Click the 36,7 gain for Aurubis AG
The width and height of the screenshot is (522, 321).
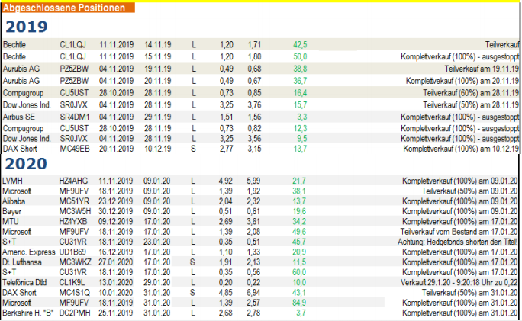300,81
